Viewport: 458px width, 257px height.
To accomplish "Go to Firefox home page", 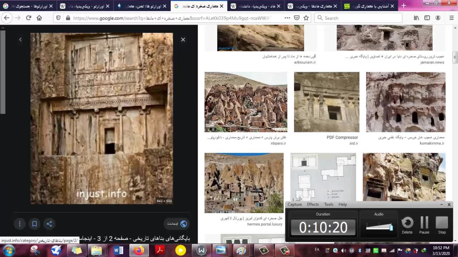I will tap(39, 18).
